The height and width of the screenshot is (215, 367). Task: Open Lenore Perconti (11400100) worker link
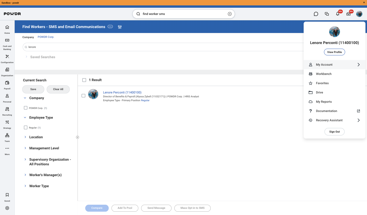tap(122, 92)
